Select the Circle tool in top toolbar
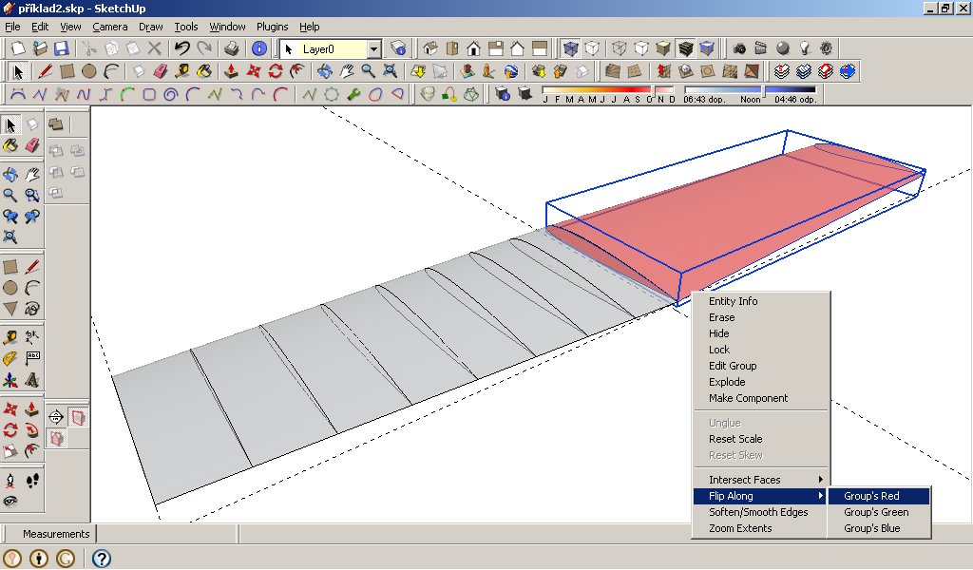 click(88, 71)
